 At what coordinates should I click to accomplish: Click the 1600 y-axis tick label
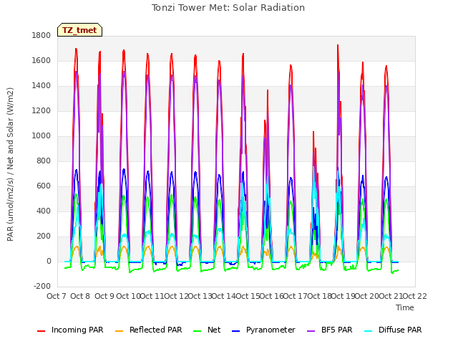(x=42, y=60)
